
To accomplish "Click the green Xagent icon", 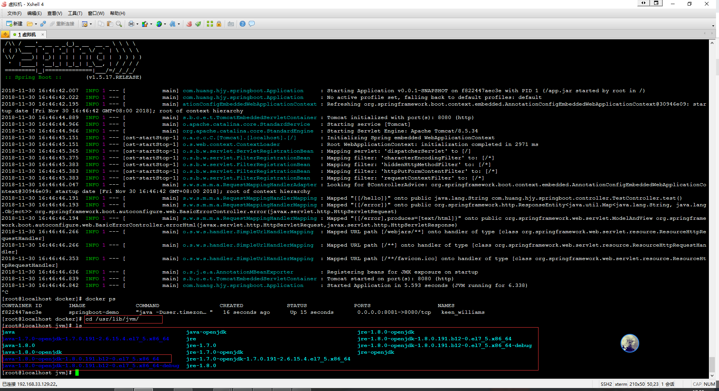I will click(x=198, y=24).
